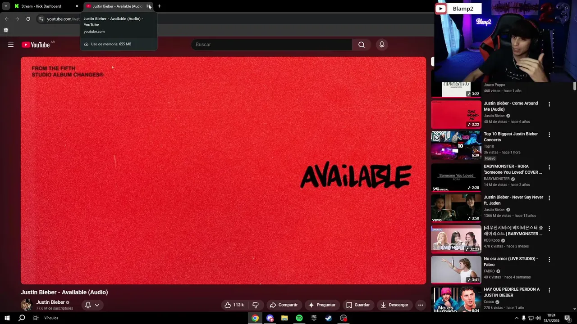Open options for No era amor video
Viewport: 577px width, 324px height.
[x=549, y=260]
